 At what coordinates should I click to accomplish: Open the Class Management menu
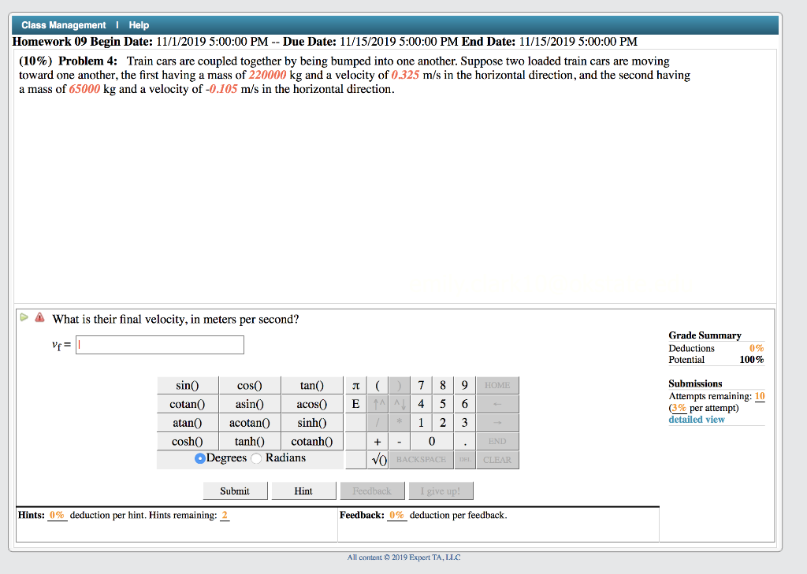[x=64, y=24]
